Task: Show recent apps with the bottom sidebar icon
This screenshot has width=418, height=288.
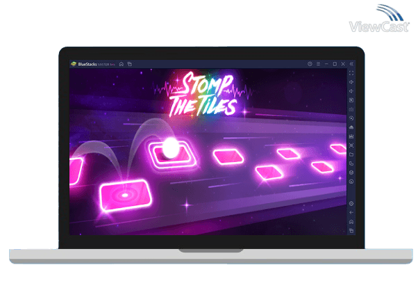Action: 351,230
